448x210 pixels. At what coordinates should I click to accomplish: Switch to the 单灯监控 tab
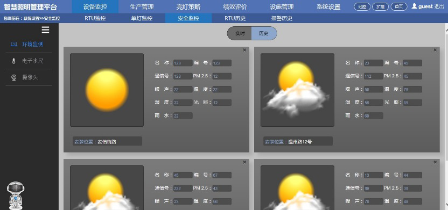click(x=142, y=18)
